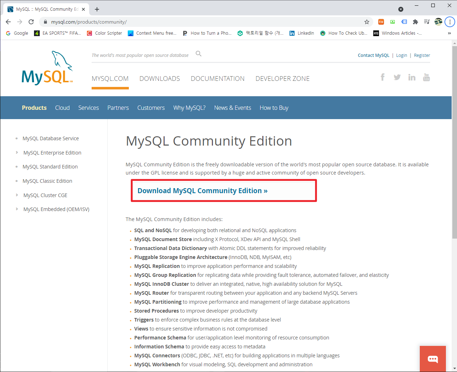Reload the page with refresh icon

(31, 22)
